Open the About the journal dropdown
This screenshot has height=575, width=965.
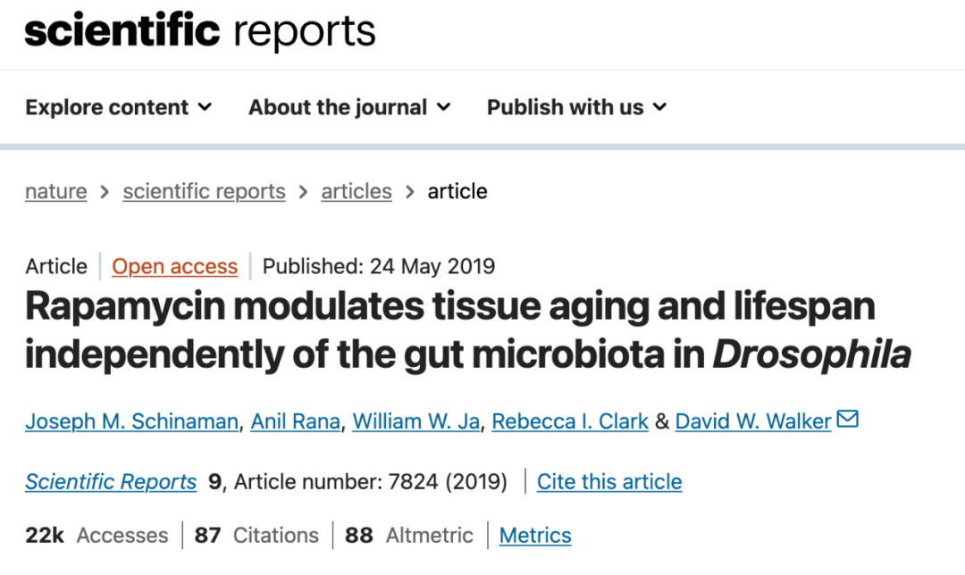pyautogui.click(x=349, y=107)
